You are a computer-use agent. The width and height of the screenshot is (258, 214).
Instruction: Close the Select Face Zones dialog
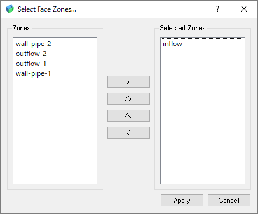[244, 9]
